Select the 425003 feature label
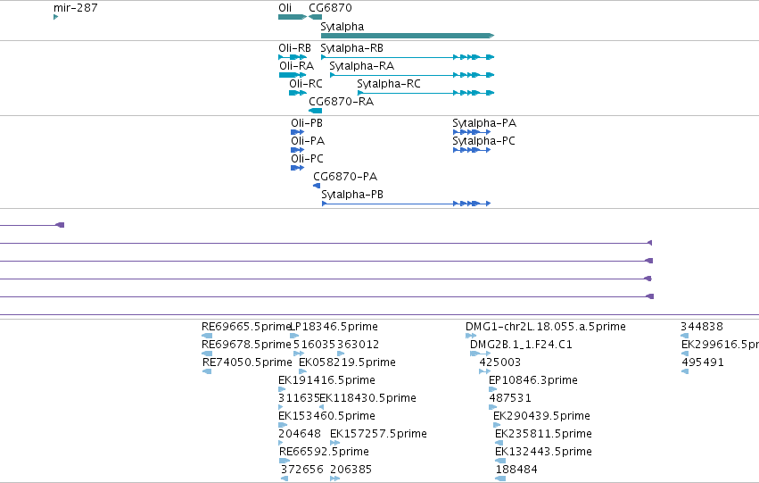Image resolution: width=759 pixels, height=483 pixels. [500, 362]
